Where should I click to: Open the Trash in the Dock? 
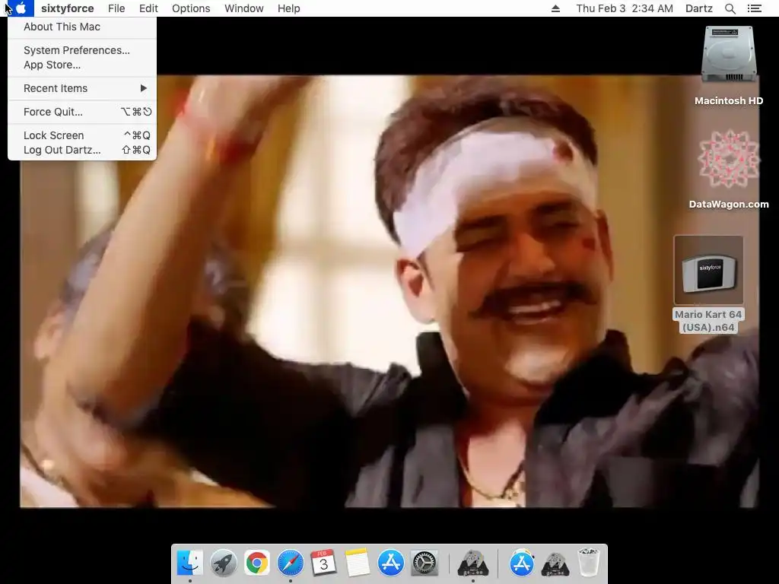click(x=589, y=563)
